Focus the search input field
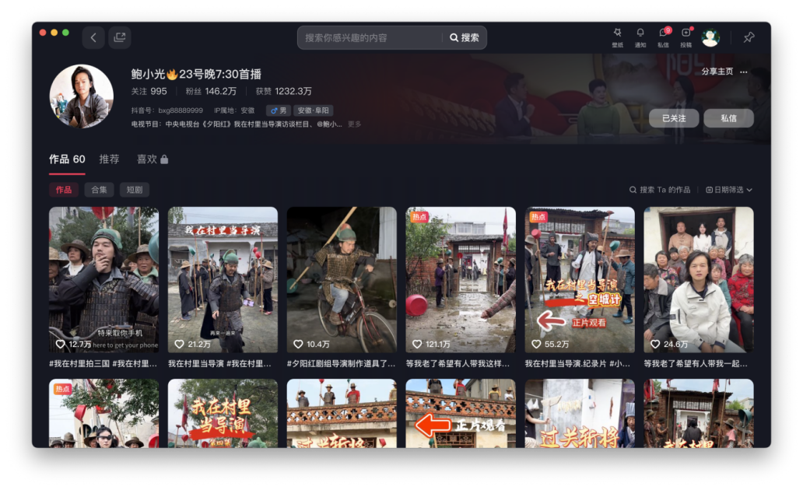The image size is (803, 490). 370,38
